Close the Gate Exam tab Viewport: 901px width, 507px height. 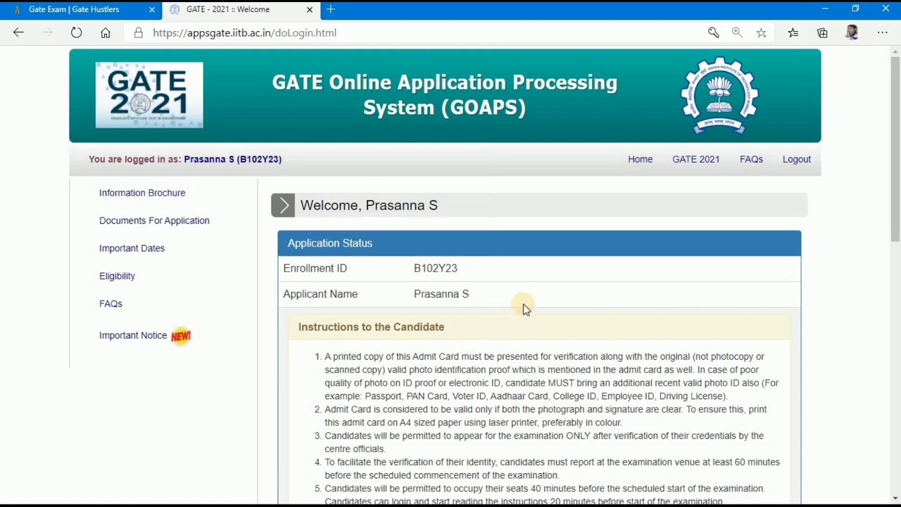pos(152,9)
